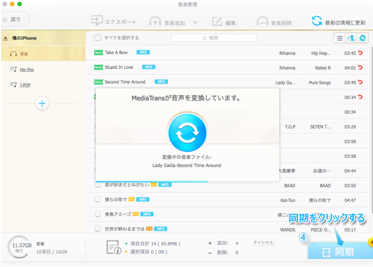Click the song list vertical scrollbar
Screen dimensions: 373x267
point(371,130)
